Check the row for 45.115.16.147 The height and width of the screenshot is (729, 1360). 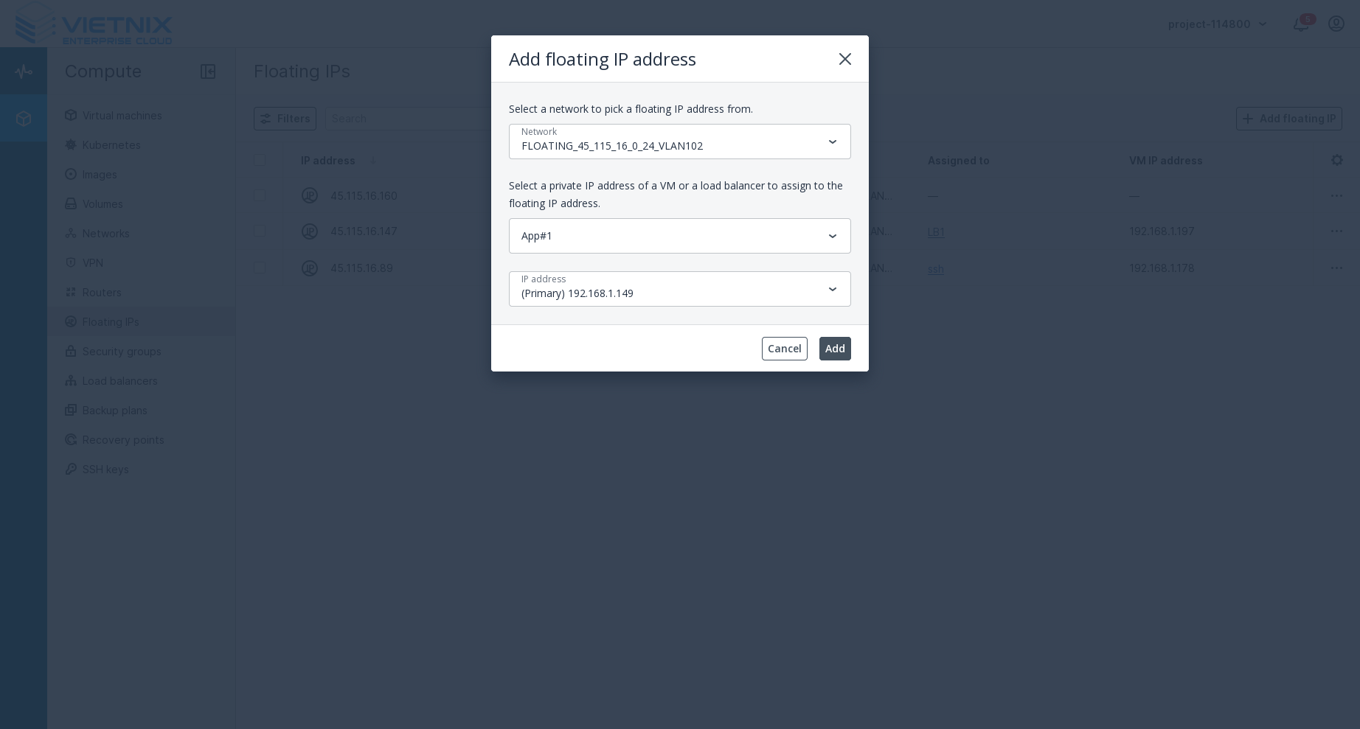click(x=260, y=231)
